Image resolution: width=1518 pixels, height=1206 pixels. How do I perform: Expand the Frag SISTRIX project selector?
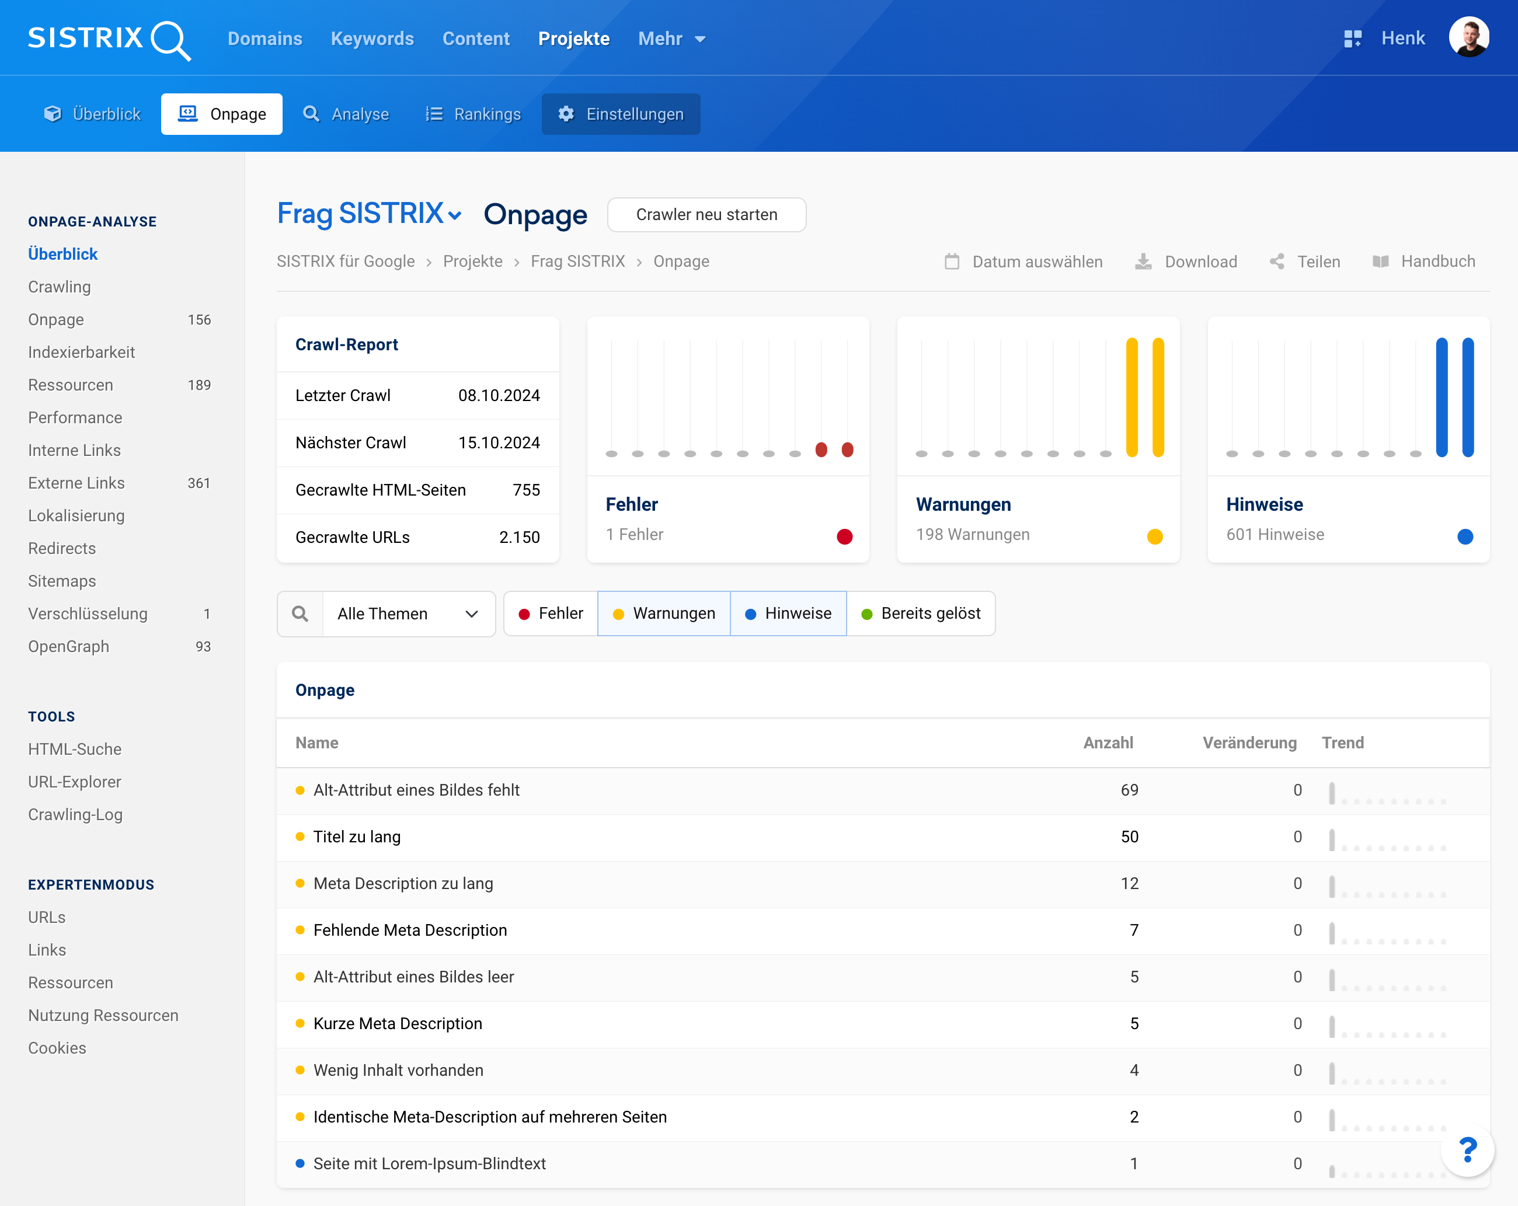[370, 213]
